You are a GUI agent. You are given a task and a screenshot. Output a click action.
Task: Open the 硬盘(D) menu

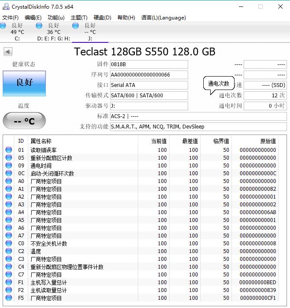(x=102, y=18)
